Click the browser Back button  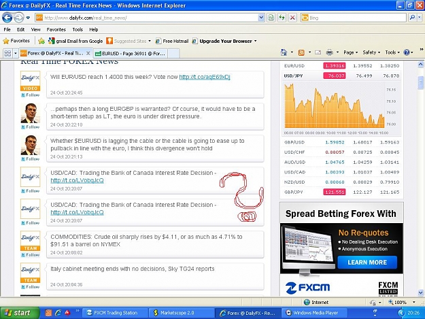coord(7,18)
